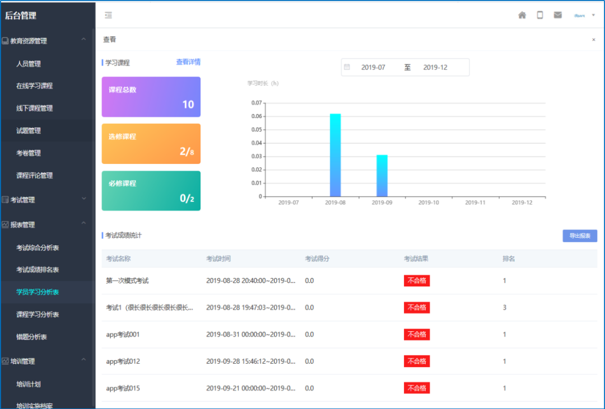This screenshot has height=409, width=605.
Task: Click the 不合格 tag for app考试001
Action: pos(417,335)
